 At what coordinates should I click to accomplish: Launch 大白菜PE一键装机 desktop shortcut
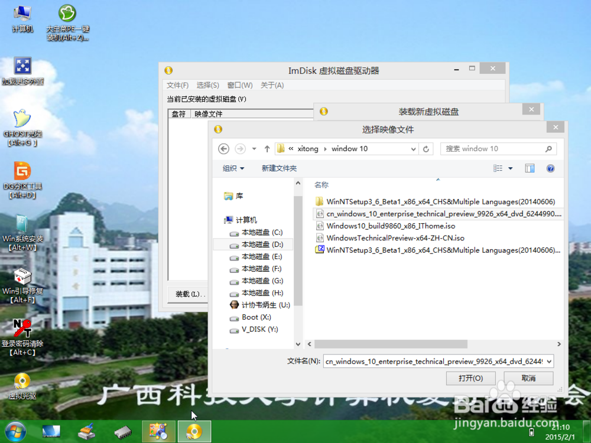[x=67, y=22]
